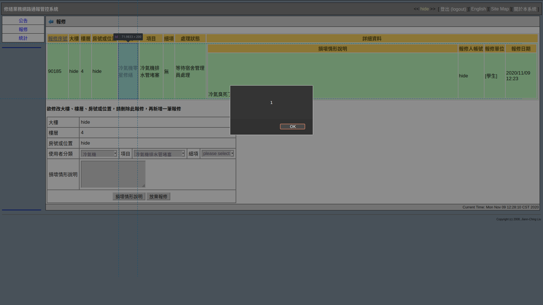543x305 pixels.
Task: Click the 使用者分類 form label
Action: pos(61,154)
